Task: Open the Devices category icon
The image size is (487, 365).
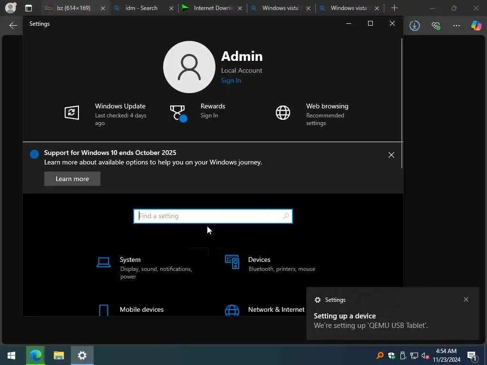Action: point(232,262)
